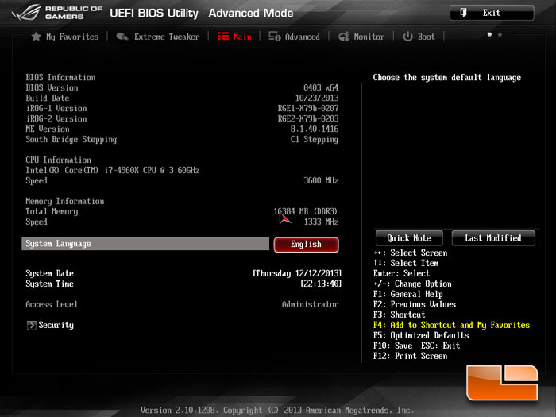
Task: Switch to the Boot tab
Action: point(419,37)
